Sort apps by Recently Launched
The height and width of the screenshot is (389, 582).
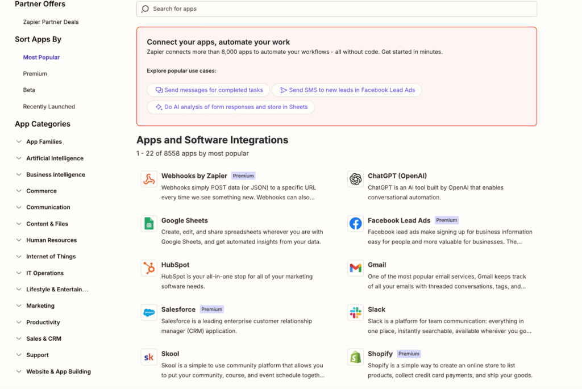coord(49,107)
